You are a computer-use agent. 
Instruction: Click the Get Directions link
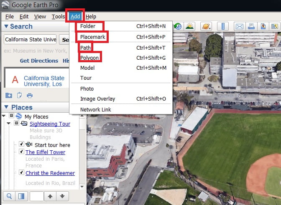tap(39, 61)
